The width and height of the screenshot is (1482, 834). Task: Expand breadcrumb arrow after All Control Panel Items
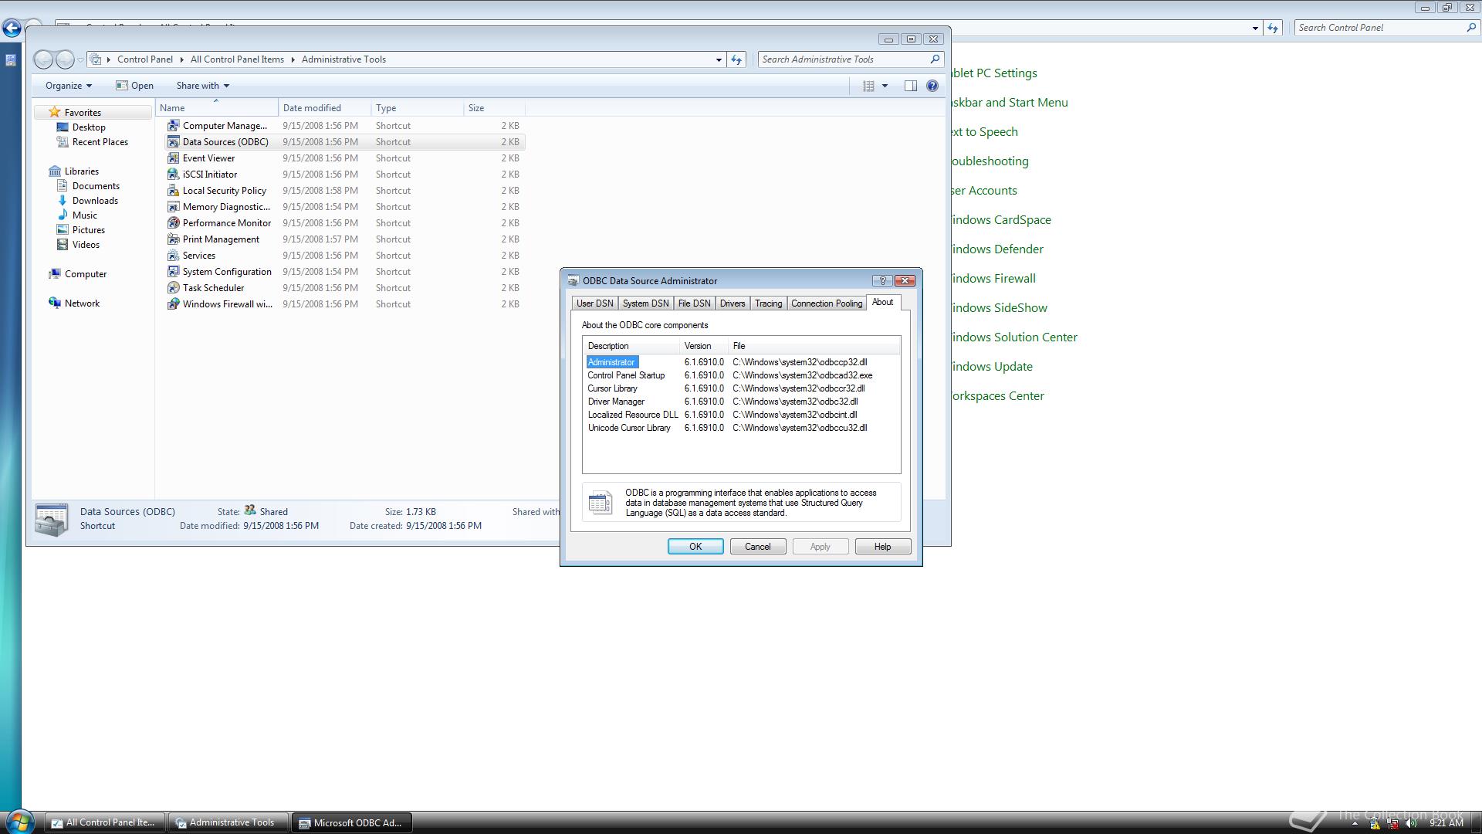coord(293,59)
